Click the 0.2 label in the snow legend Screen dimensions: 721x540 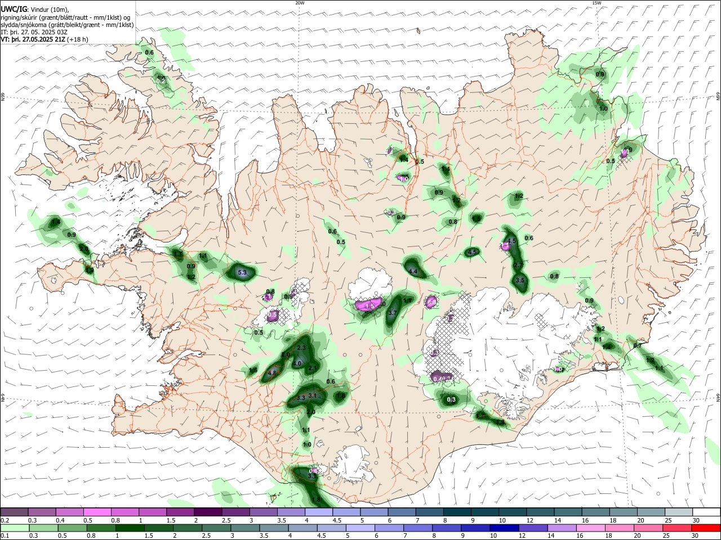pyautogui.click(x=4, y=520)
